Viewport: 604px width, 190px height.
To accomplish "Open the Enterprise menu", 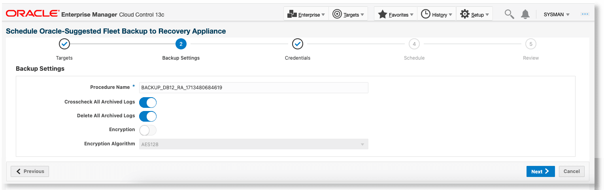I will [x=306, y=14].
